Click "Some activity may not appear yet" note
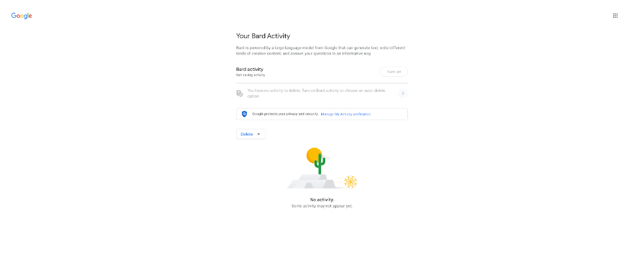The image size is (641, 264). [x=322, y=206]
